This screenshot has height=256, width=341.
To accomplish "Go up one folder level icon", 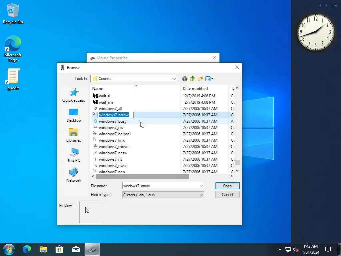I will [x=192, y=79].
